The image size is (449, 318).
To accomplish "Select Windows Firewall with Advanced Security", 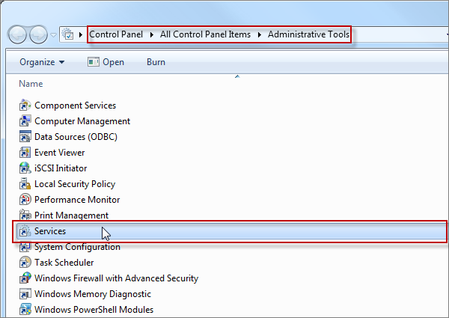I will coord(116,278).
